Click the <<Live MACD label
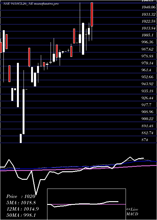Image resolution: width=157 pixels, height=220 pixels. click(x=132, y=212)
